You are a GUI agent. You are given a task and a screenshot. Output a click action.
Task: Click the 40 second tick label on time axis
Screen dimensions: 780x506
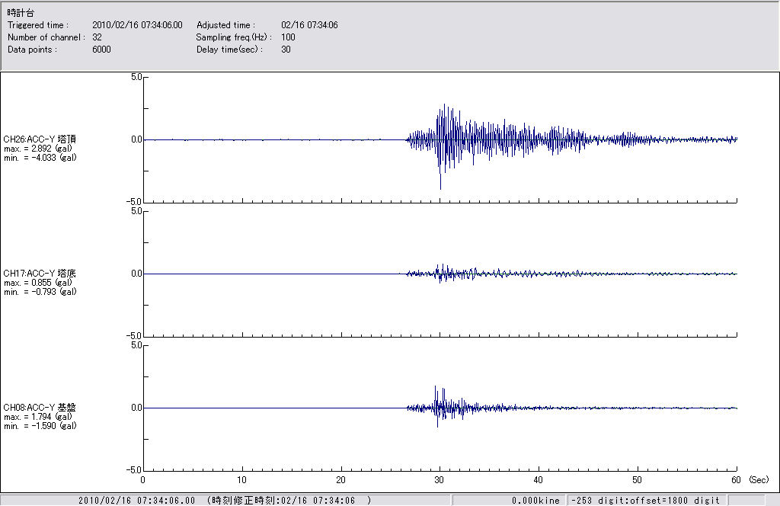coord(539,480)
